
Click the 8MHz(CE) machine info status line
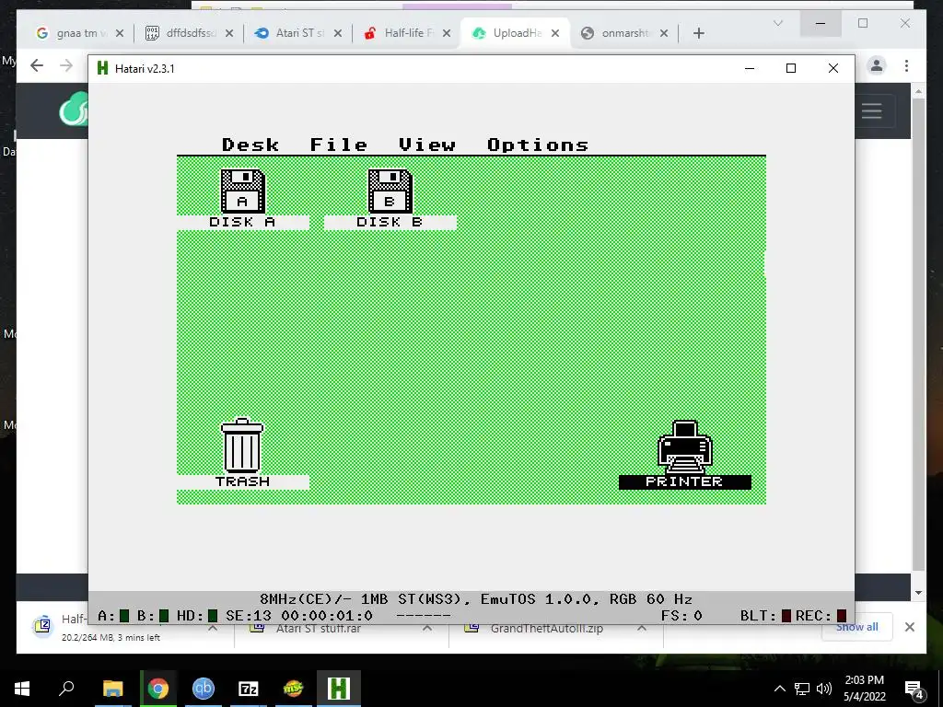[x=476, y=599]
